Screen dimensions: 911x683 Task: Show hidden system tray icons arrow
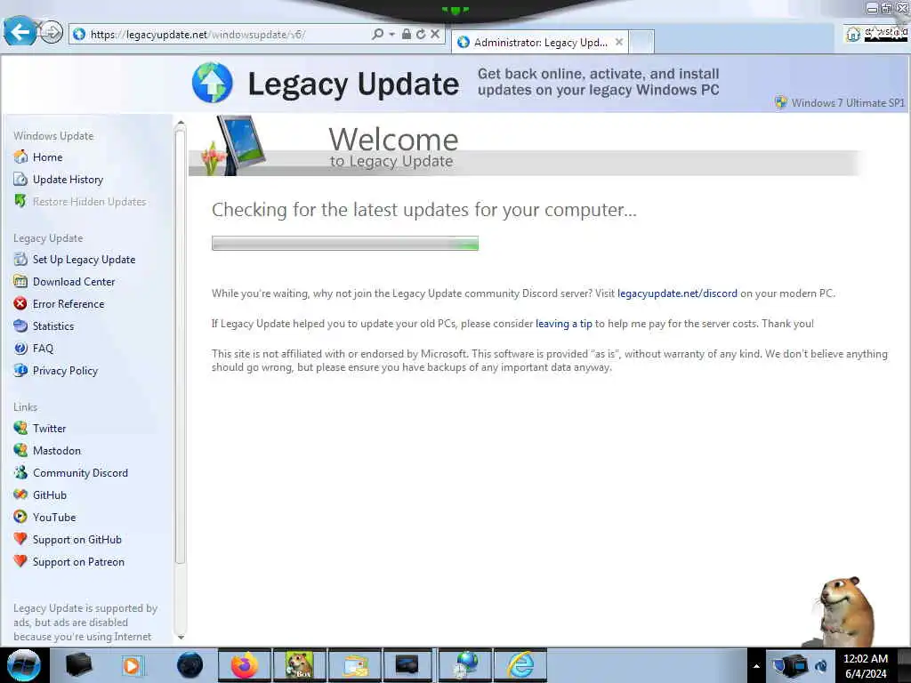point(756,666)
